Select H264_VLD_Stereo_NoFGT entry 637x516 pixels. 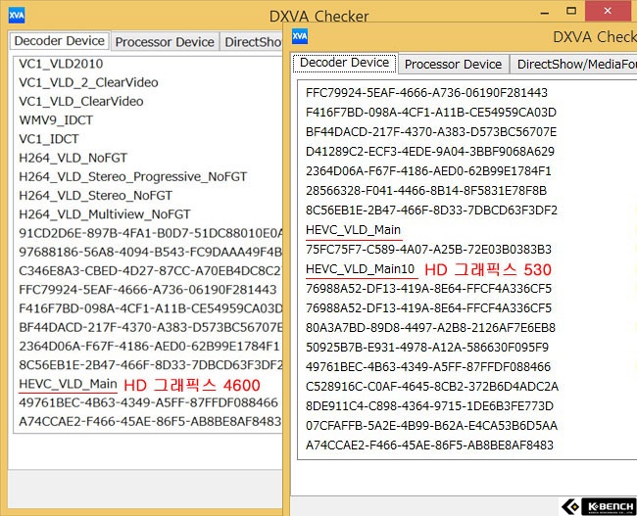pyautogui.click(x=95, y=195)
